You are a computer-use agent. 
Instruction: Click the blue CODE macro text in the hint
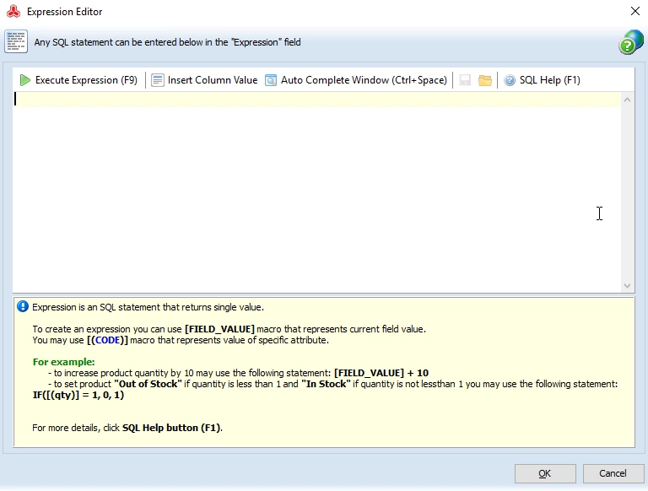107,340
